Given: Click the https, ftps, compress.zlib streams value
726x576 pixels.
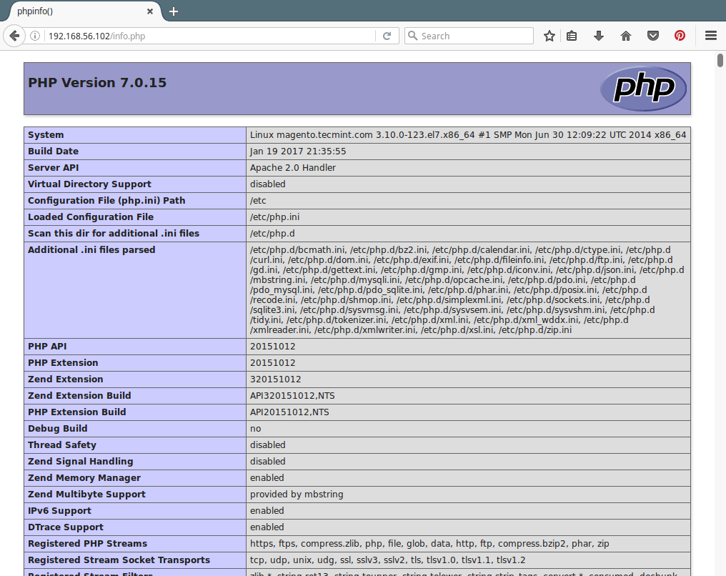Looking at the screenshot, I should [429, 544].
